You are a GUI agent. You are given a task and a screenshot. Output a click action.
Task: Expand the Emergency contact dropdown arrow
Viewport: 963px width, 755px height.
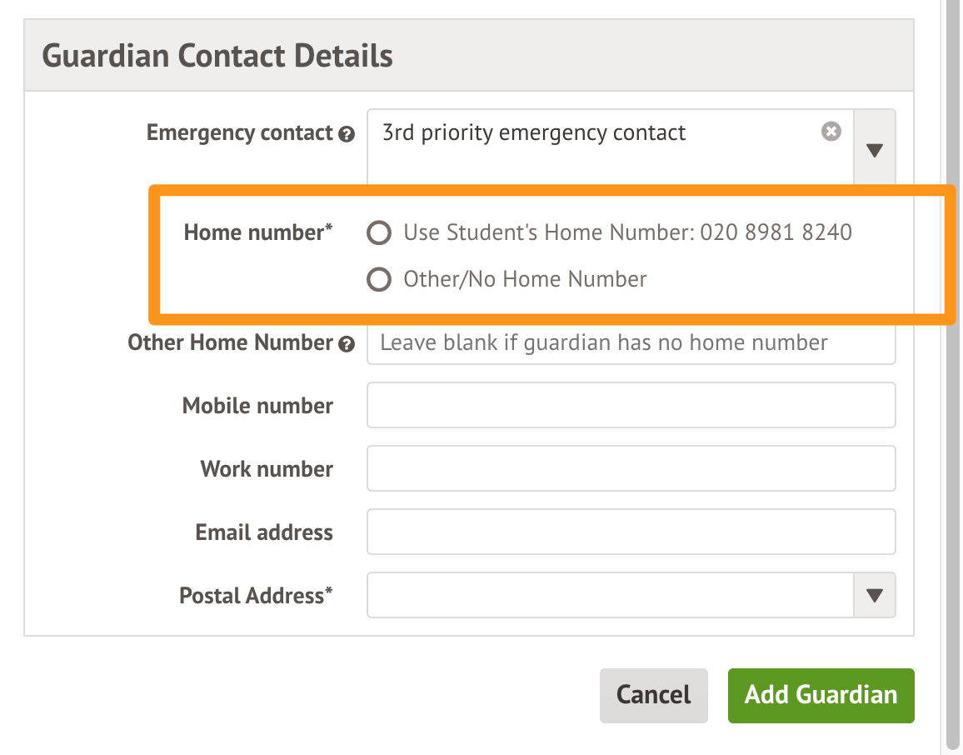click(x=874, y=150)
